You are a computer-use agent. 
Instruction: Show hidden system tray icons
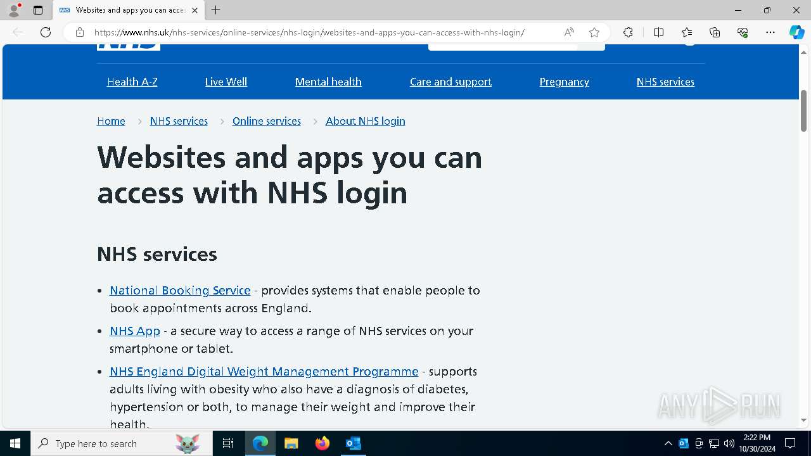668,443
